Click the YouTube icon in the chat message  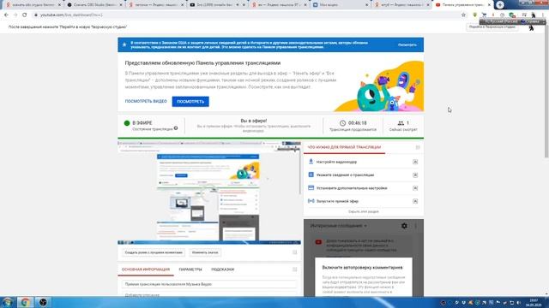point(318,242)
